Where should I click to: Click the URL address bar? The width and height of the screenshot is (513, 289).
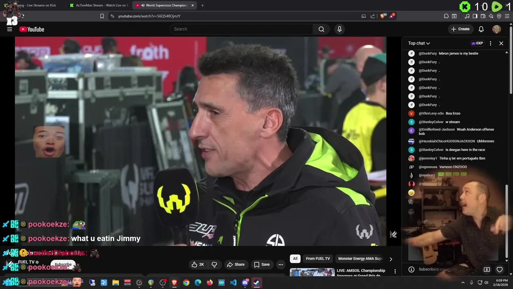coord(236,16)
